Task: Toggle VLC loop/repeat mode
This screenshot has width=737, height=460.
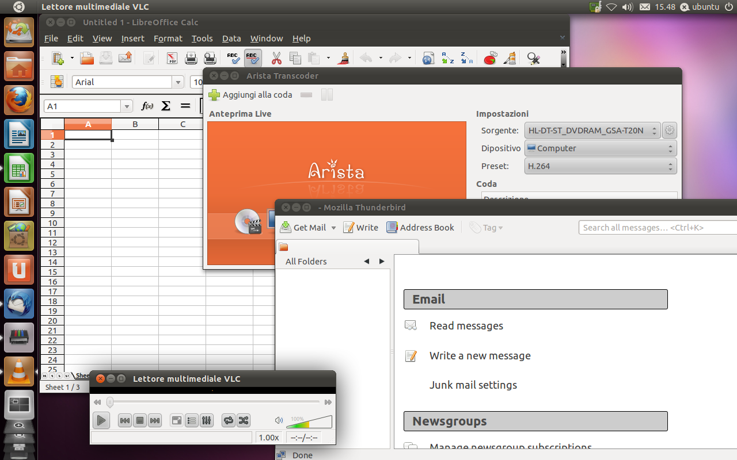Action: pyautogui.click(x=229, y=420)
